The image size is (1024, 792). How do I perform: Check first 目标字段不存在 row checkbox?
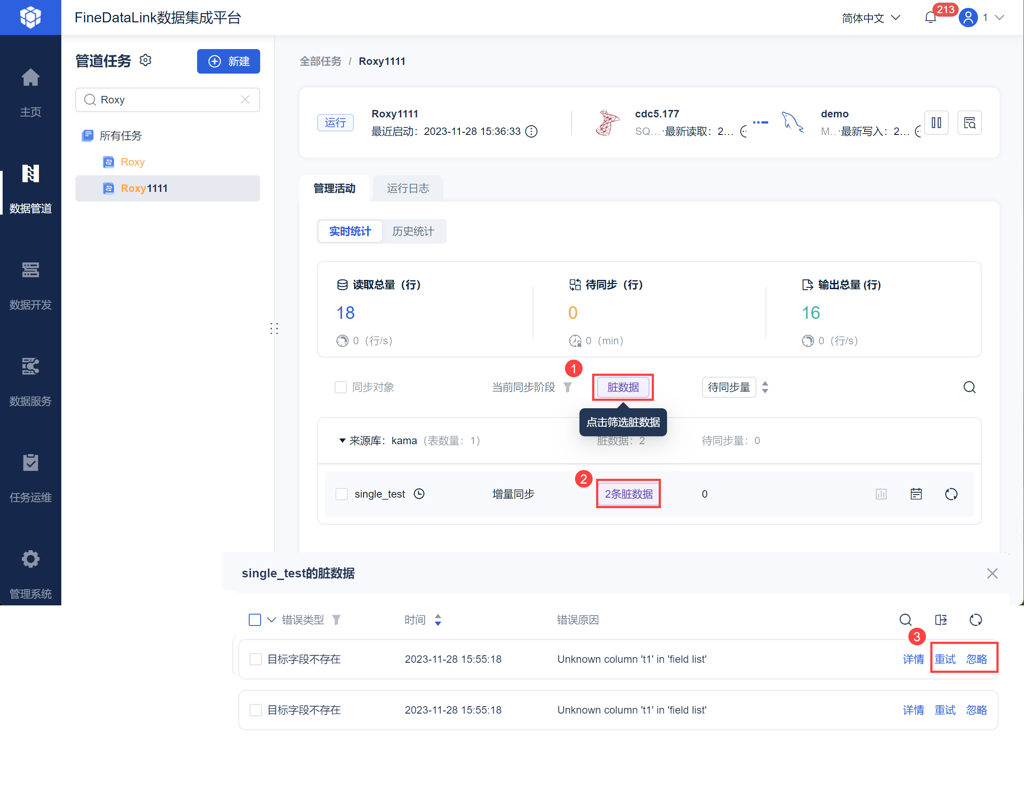(255, 659)
